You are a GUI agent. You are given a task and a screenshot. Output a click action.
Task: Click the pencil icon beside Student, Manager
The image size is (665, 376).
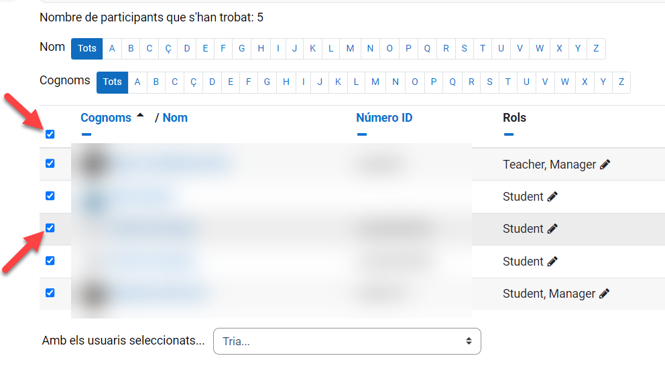tap(604, 294)
